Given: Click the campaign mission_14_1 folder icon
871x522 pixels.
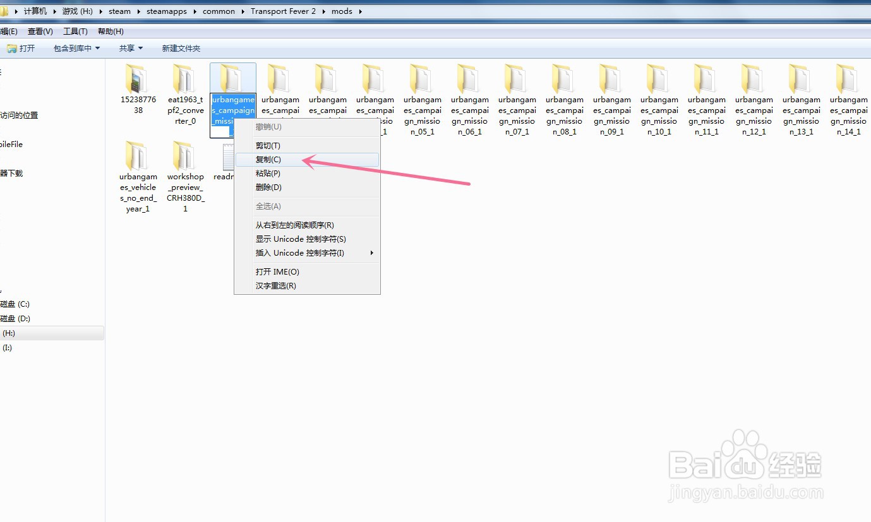Looking at the screenshot, I should click(848, 79).
